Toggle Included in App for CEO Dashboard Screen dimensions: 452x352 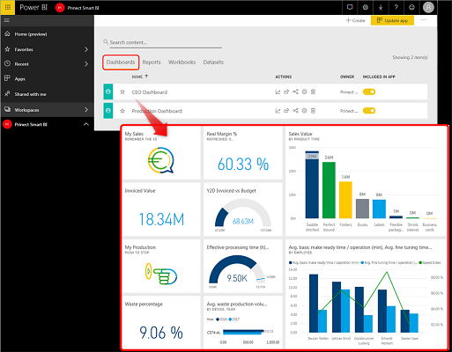369,92
